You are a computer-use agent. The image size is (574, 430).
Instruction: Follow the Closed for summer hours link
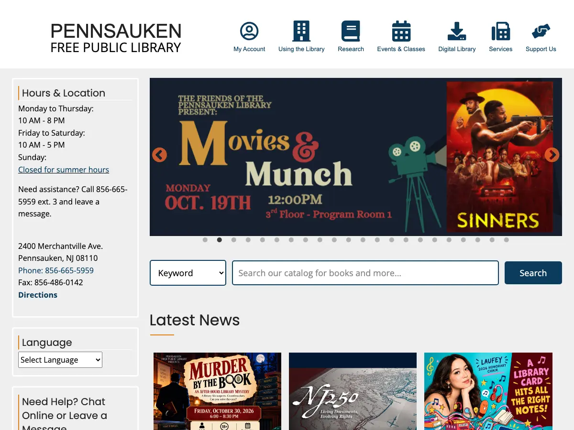point(64,170)
